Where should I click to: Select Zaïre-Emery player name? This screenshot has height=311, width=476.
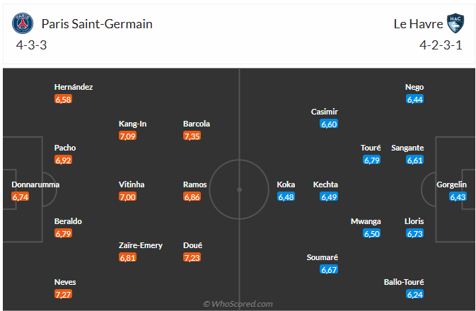click(140, 245)
